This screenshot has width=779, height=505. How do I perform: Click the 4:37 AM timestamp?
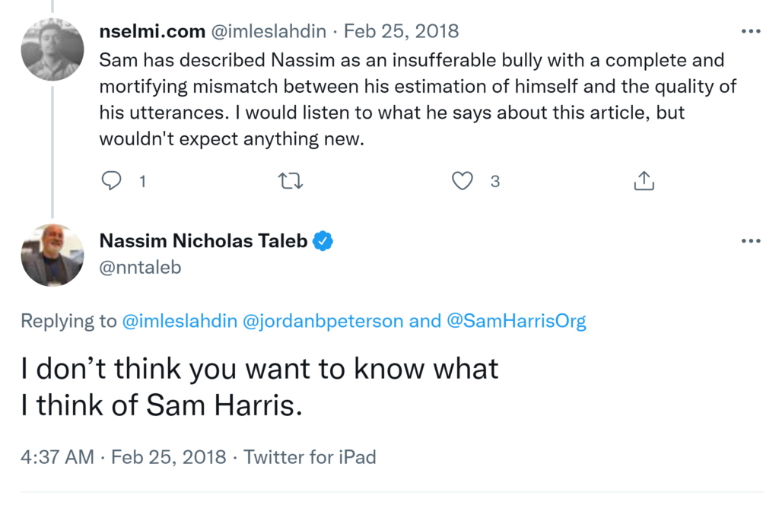(57, 457)
